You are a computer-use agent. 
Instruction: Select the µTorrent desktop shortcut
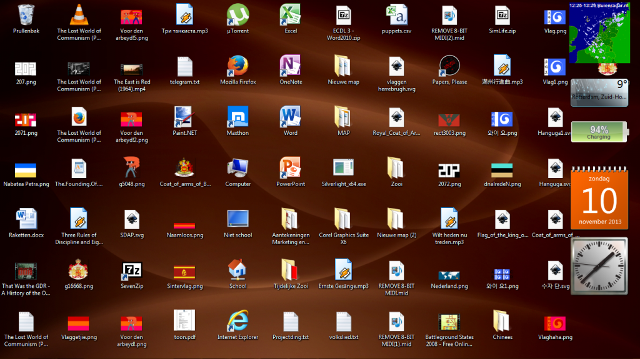point(237,14)
